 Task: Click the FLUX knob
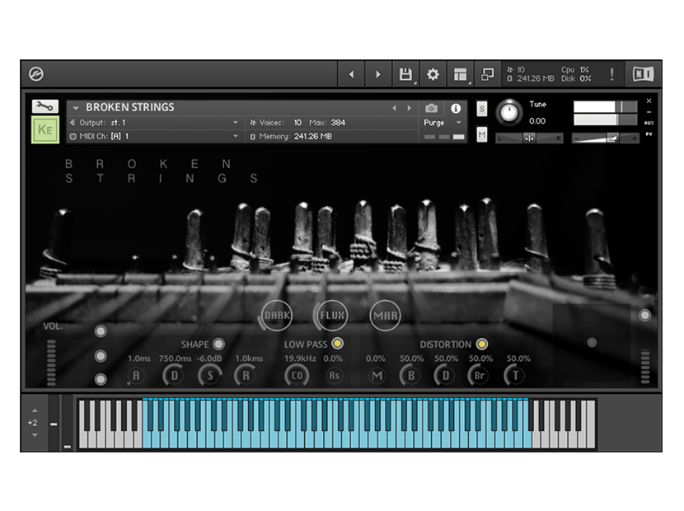coord(332,315)
